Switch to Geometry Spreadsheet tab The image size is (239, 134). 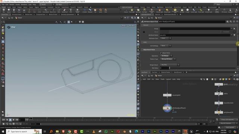67,15
